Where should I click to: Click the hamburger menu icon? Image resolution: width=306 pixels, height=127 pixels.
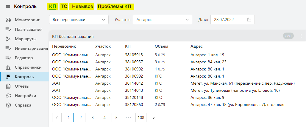coord(8,7)
